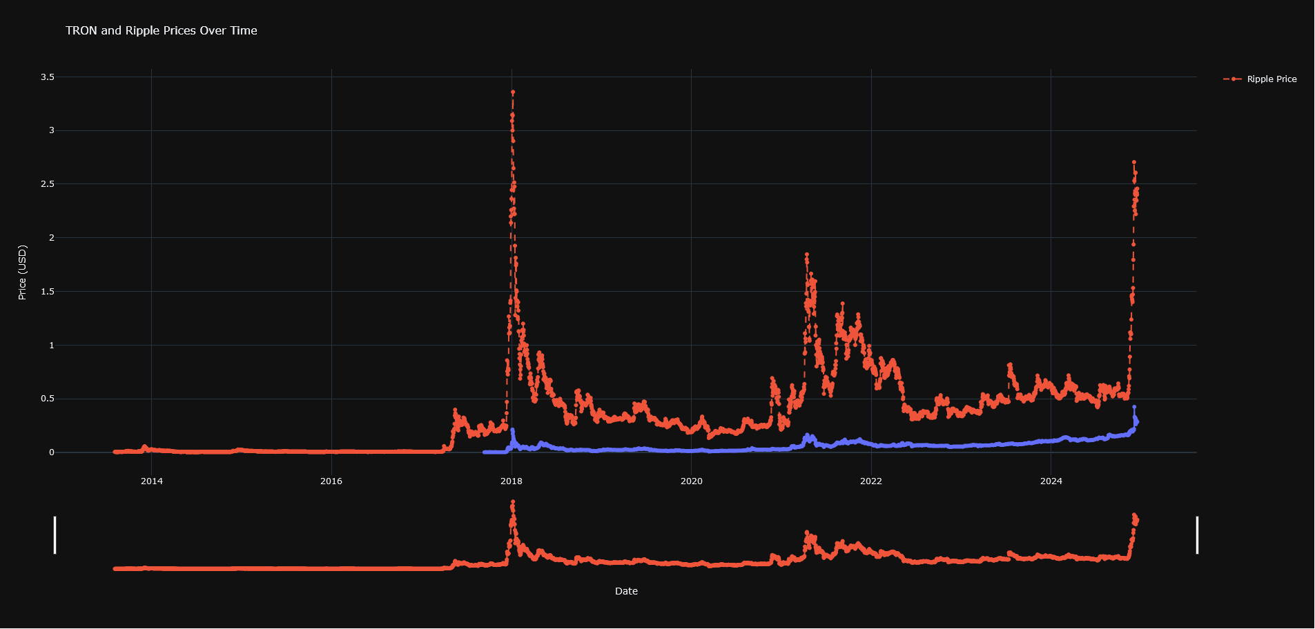
Task: Click the 2024 x-axis tick label
Action: click(x=1051, y=481)
